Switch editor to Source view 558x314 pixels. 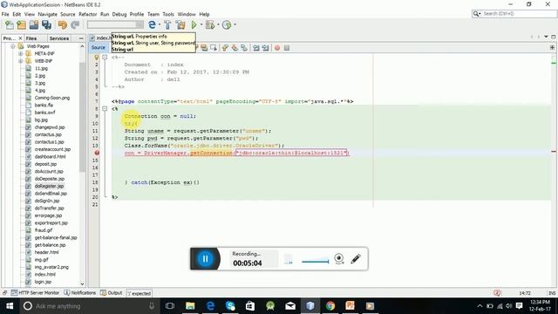99,47
